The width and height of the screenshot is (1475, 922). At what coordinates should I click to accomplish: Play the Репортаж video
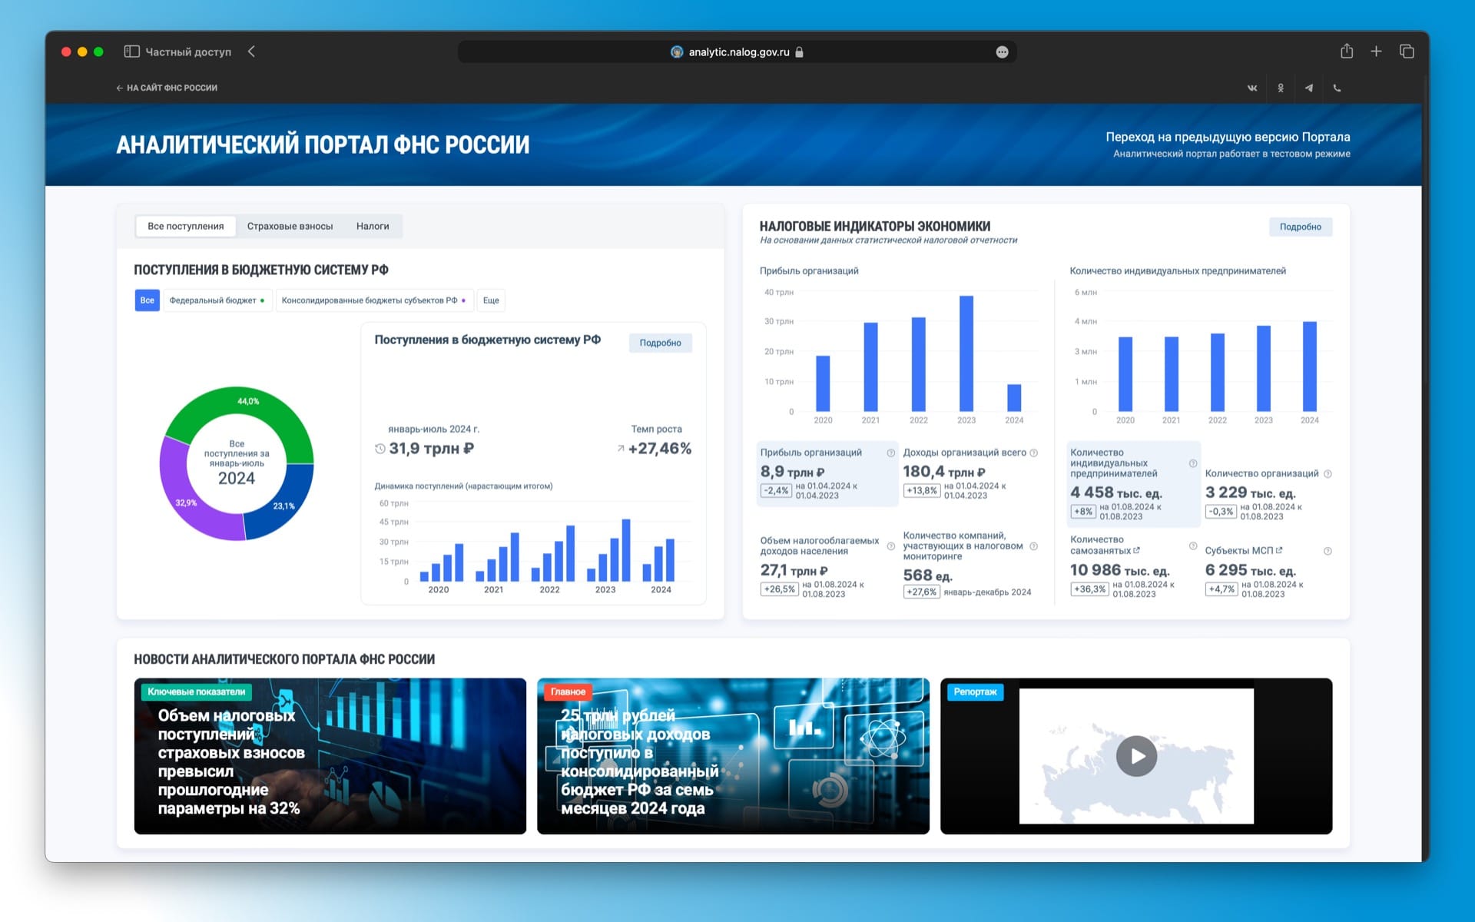[1136, 756]
